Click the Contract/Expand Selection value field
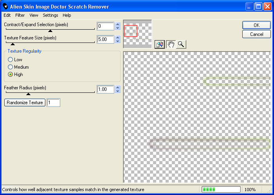 pos(106,26)
